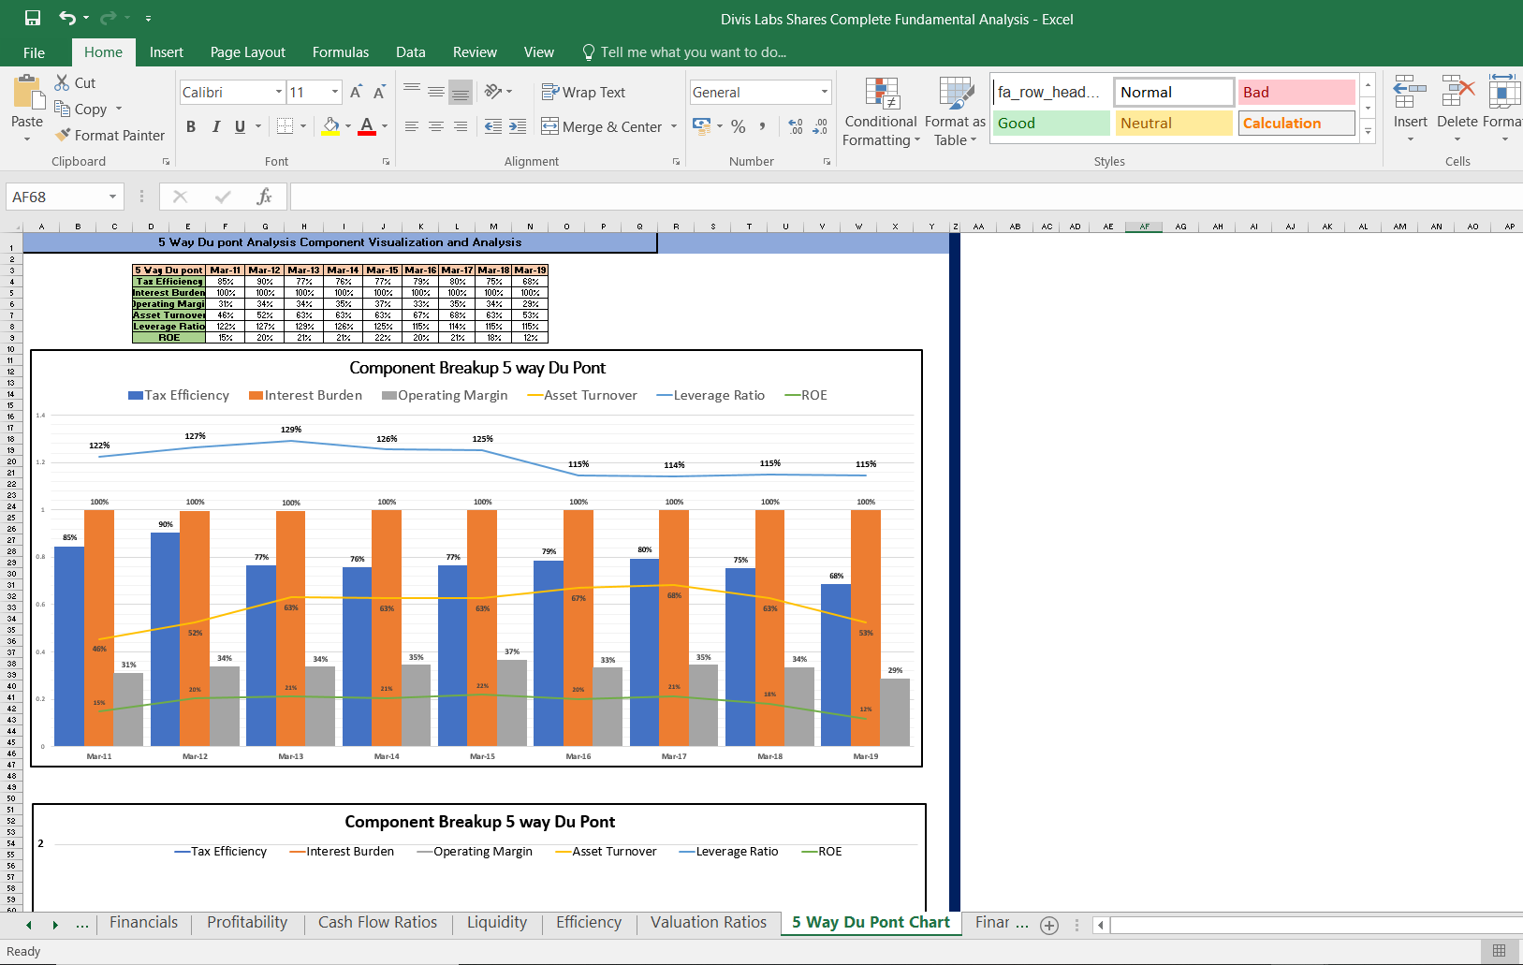Open Conditional Formatting menu
This screenshot has height=965, width=1523.
881,111
